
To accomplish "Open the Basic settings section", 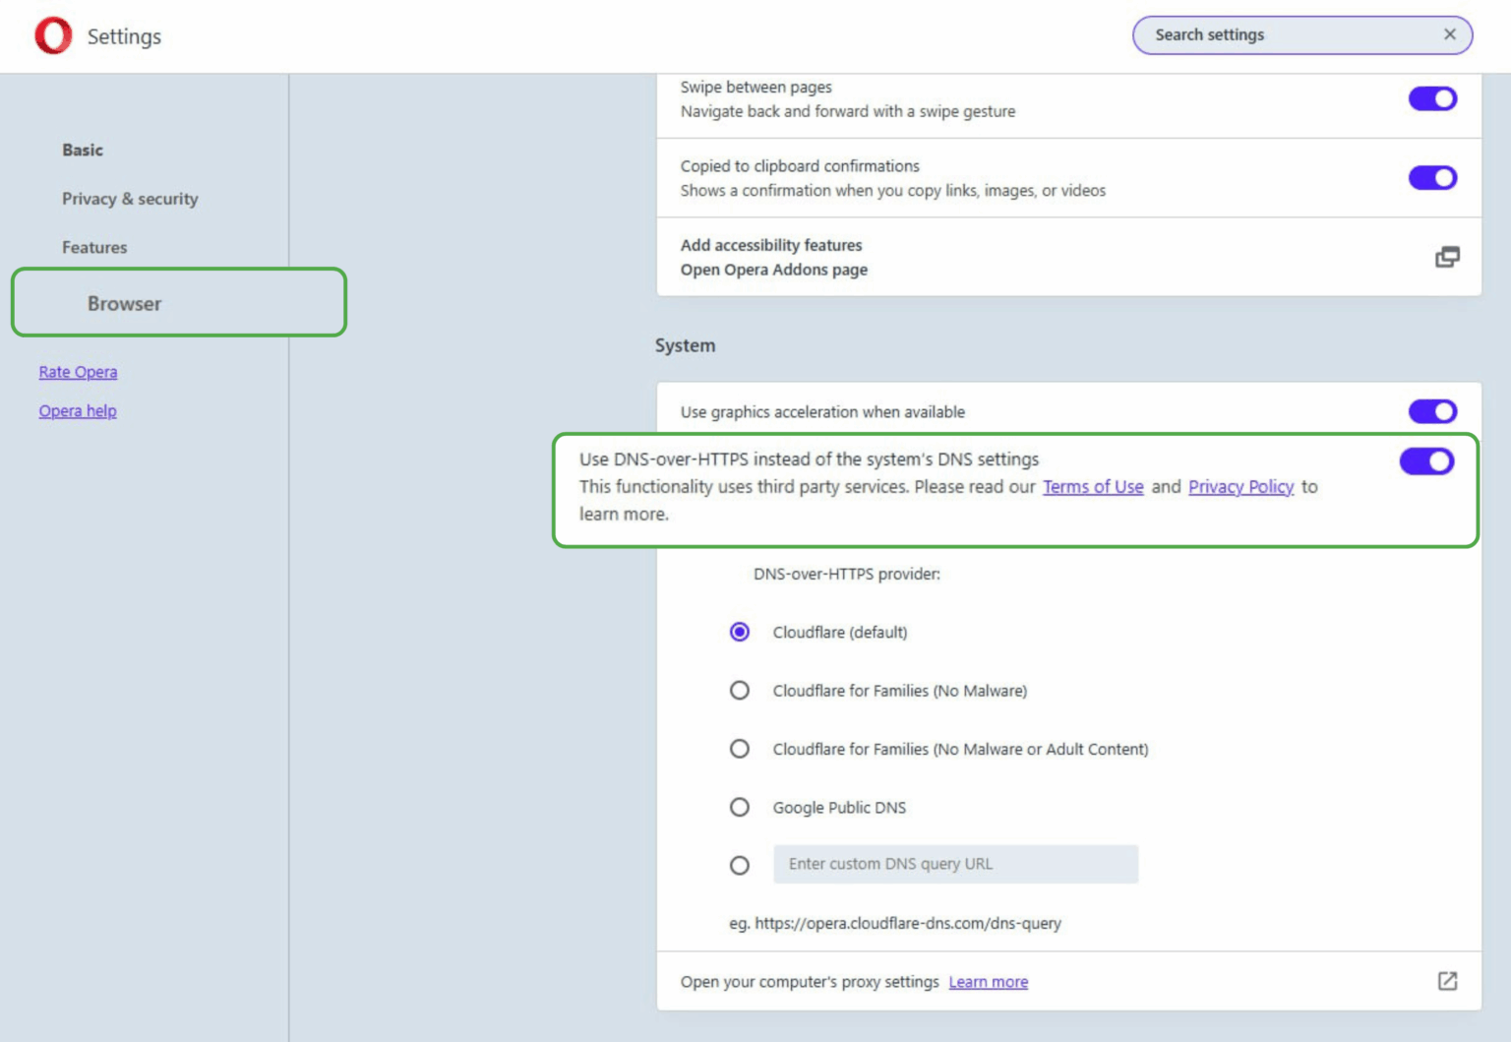I will [x=83, y=150].
